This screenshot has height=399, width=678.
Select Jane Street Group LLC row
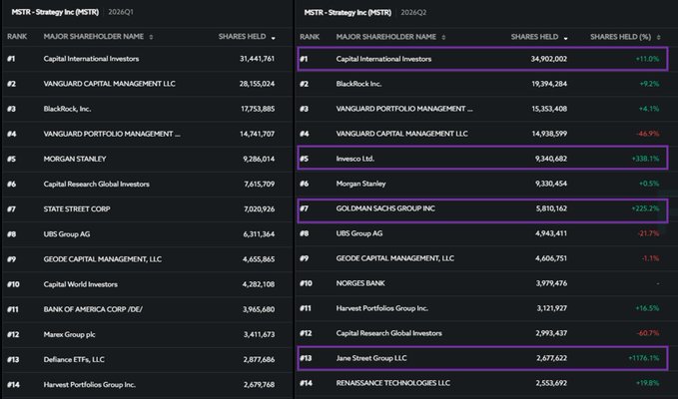pyautogui.click(x=482, y=358)
